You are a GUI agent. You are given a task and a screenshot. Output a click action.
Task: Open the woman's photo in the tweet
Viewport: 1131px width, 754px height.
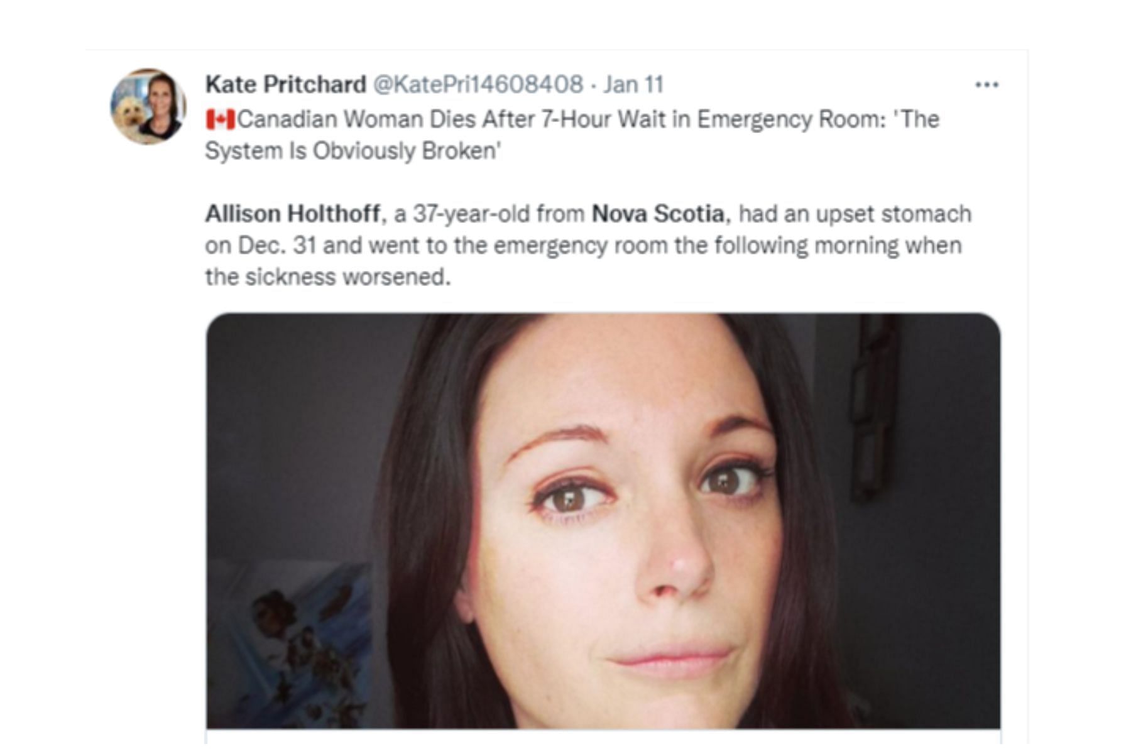[x=603, y=521]
